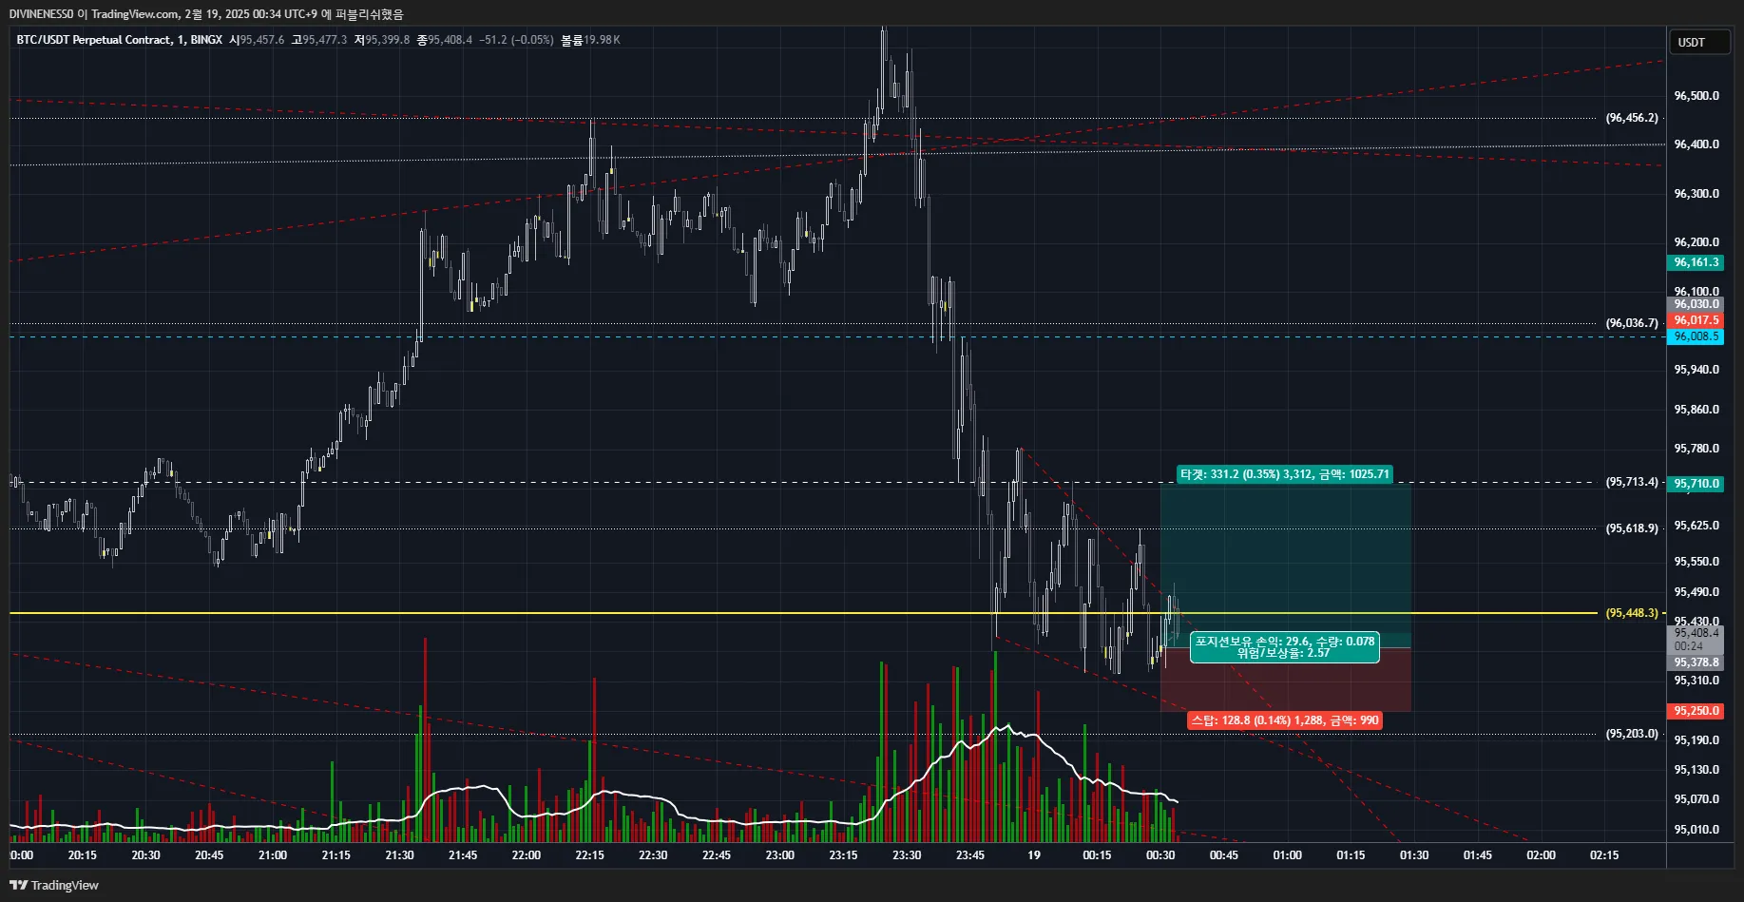The width and height of the screenshot is (1744, 902).
Task: Click the 96,500.0 price scale label
Action: pos(1696,96)
